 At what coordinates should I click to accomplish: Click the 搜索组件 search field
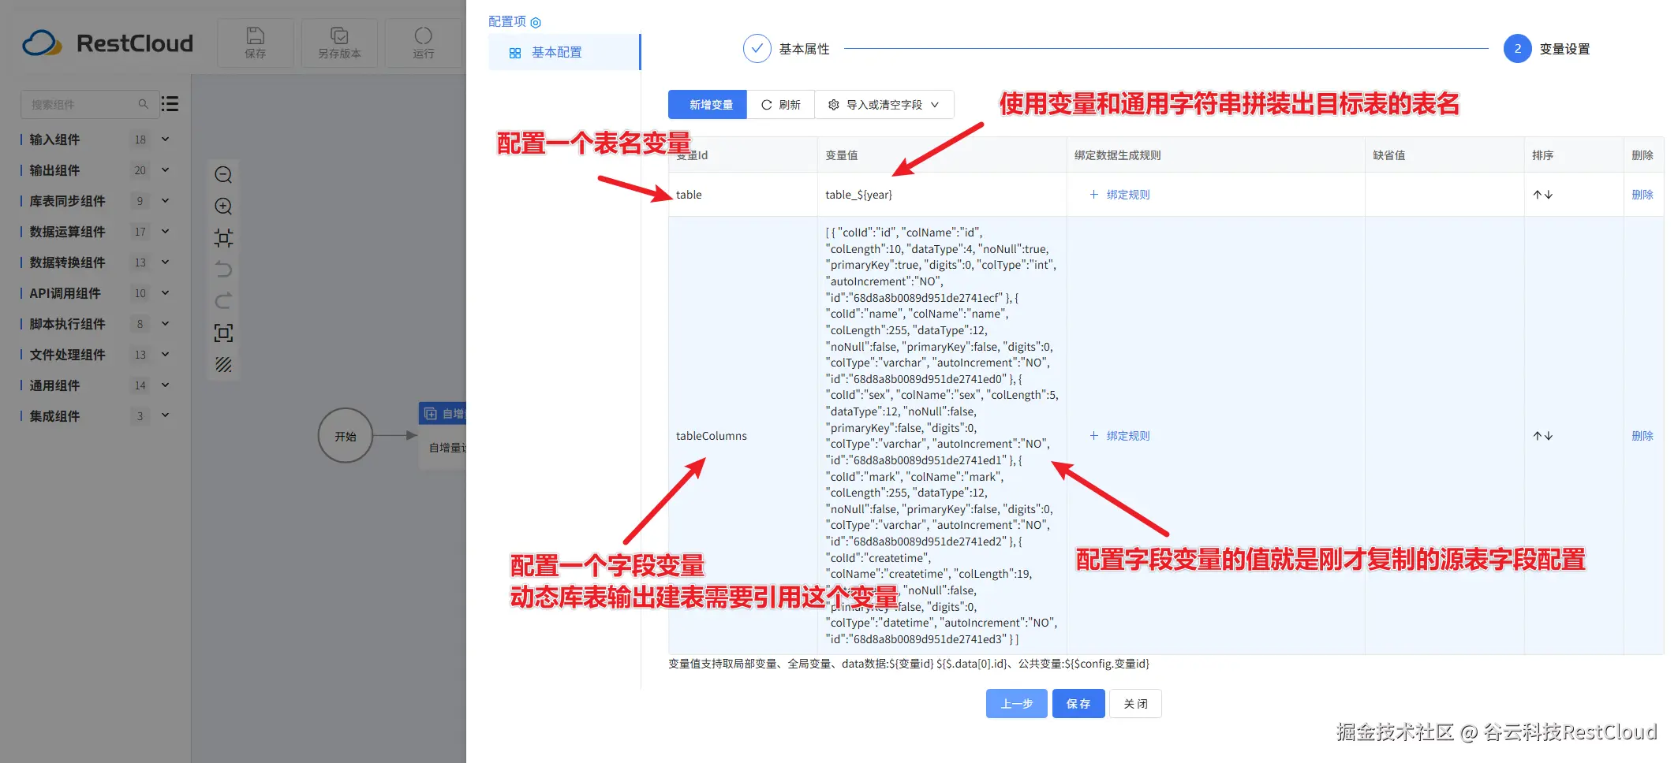click(88, 104)
